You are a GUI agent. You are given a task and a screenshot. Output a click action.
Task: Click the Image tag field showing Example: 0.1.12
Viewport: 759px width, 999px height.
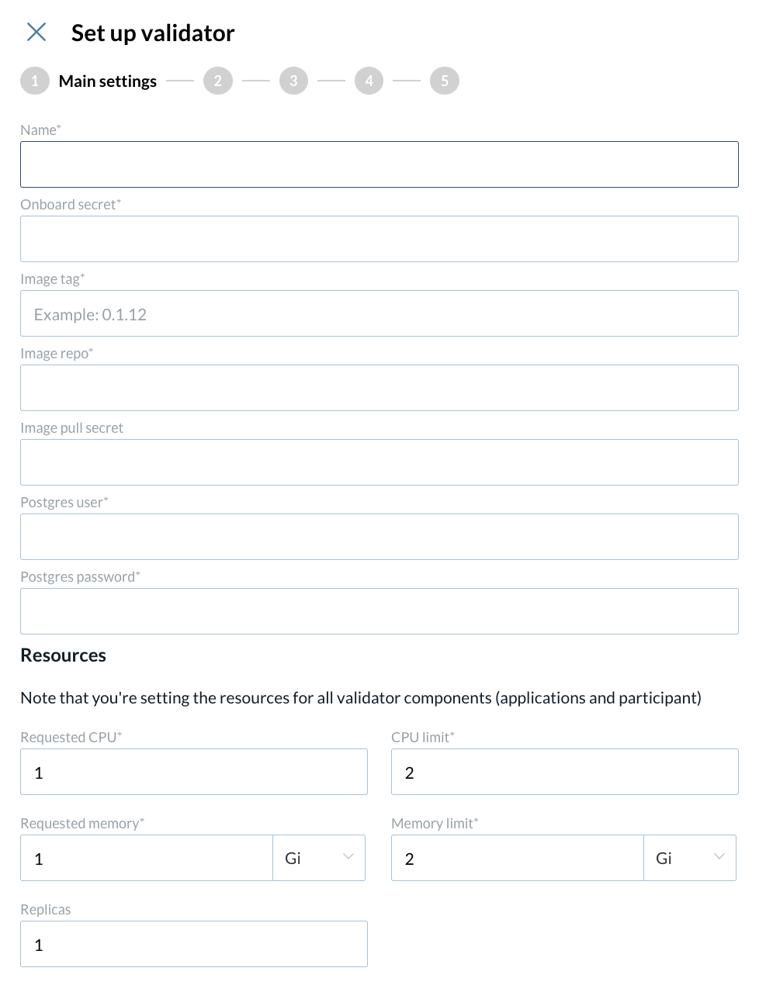pyautogui.click(x=379, y=313)
